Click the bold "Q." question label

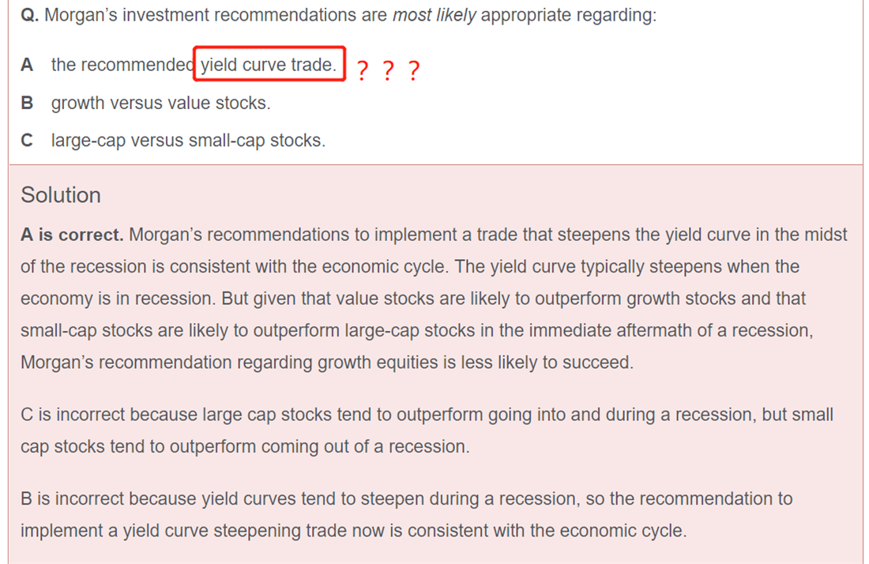click(30, 15)
